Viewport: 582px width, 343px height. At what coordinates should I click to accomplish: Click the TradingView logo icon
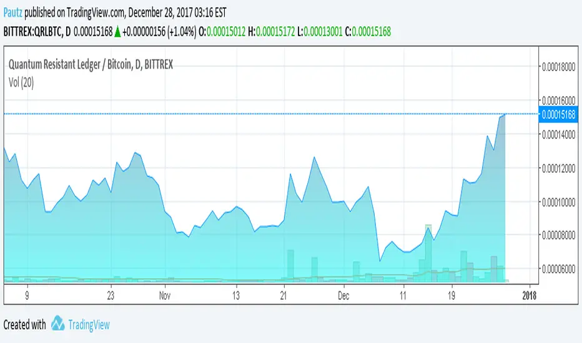57,323
